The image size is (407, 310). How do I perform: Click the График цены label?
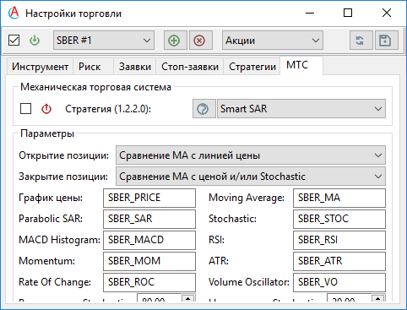[51, 198]
